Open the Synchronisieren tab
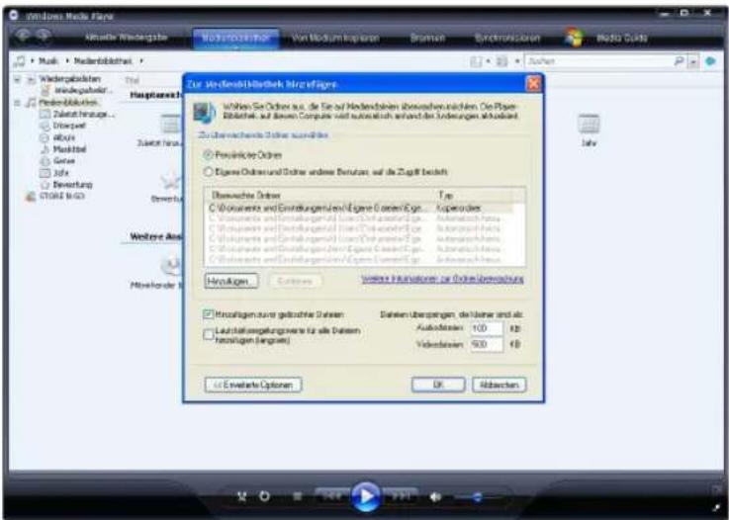Image resolution: width=729 pixels, height=520 pixels. coord(507,39)
